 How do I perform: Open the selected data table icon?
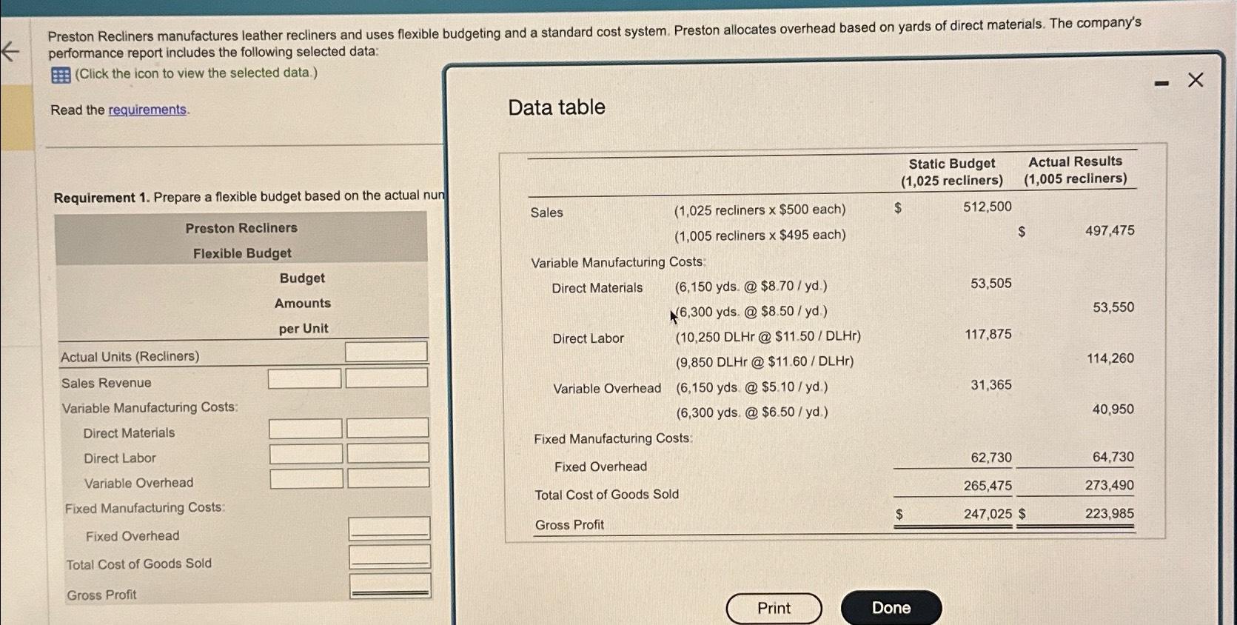[61, 75]
